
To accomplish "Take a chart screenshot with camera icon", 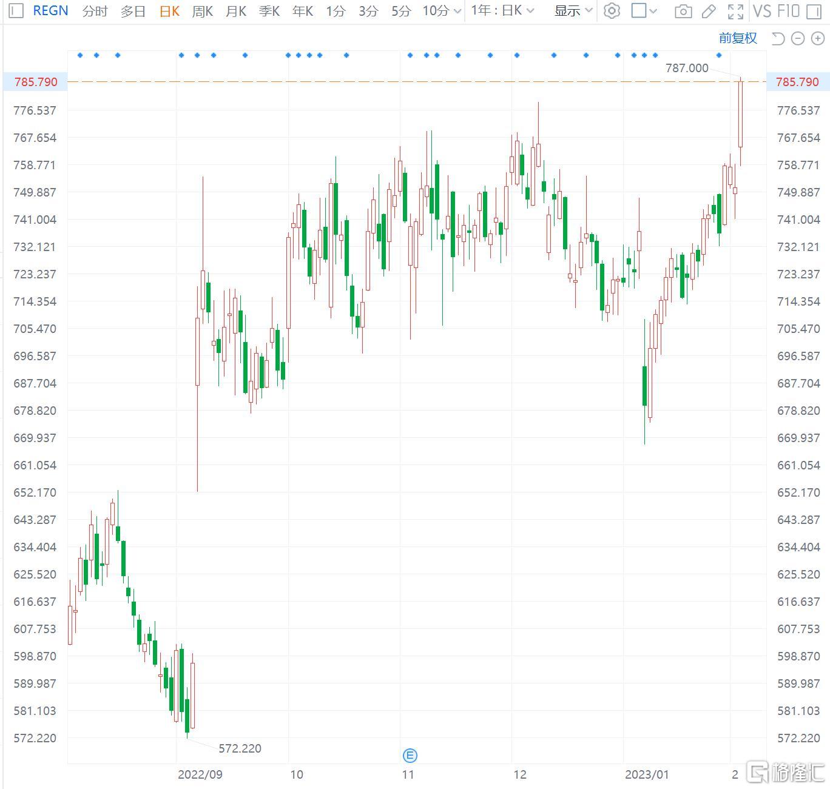I will (683, 11).
